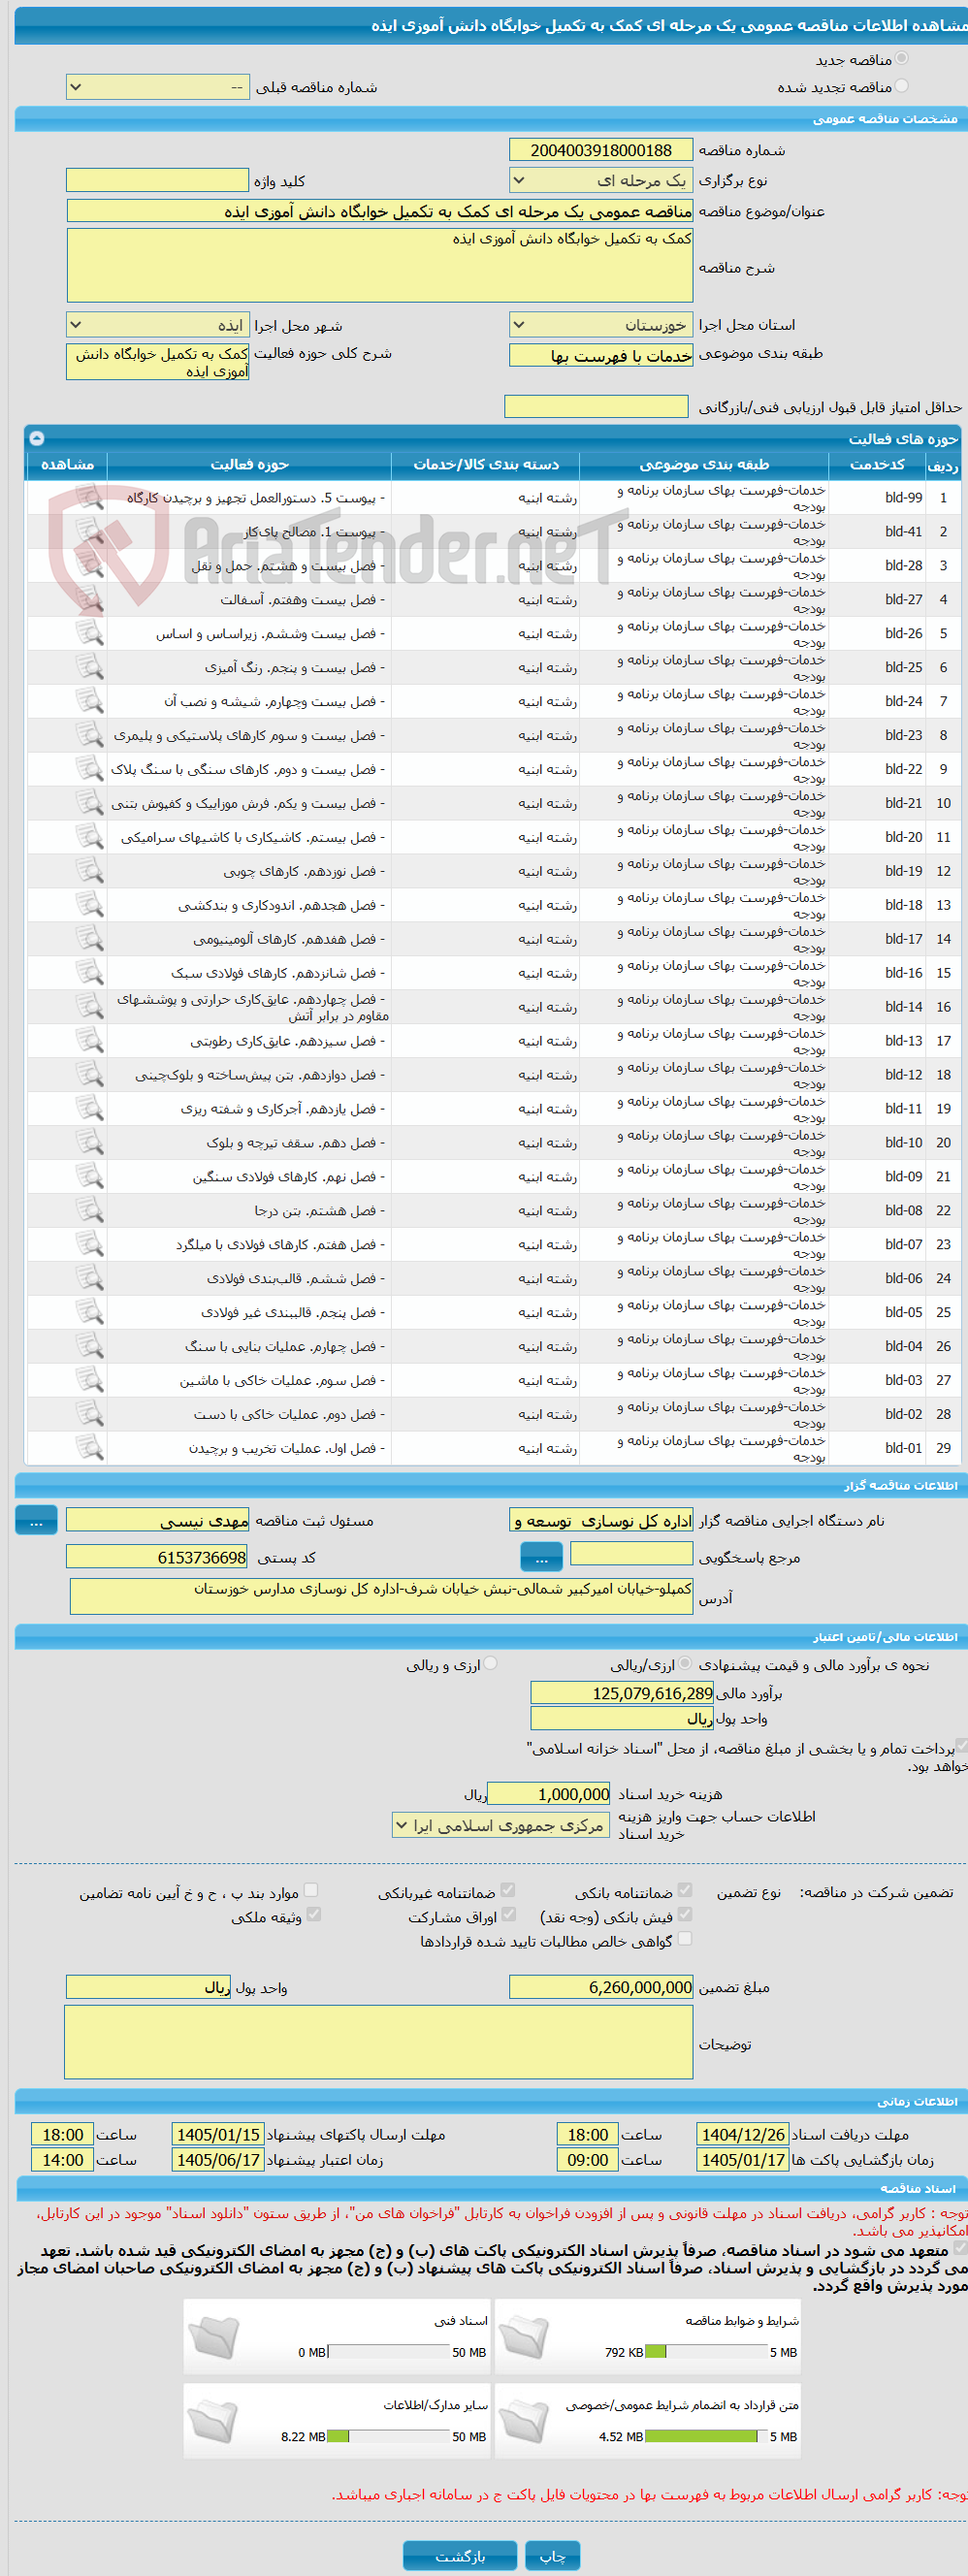Open the bank account dropdown مرکزی جمهوری اسلامی
Screen dimensions: 968x2576
click(x=501, y=1825)
